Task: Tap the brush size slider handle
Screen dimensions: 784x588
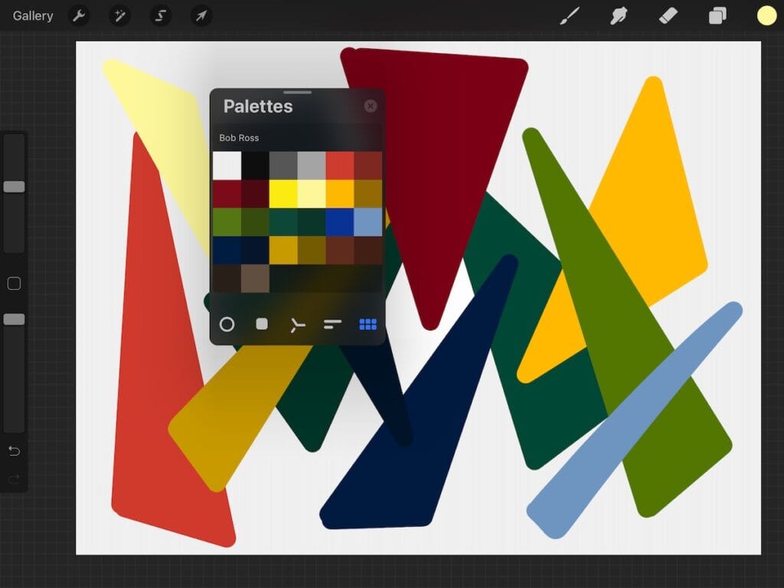Action: [x=13, y=186]
